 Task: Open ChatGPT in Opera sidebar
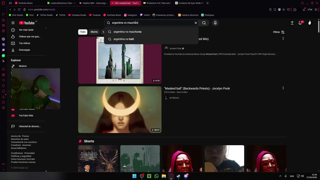tap(3, 39)
